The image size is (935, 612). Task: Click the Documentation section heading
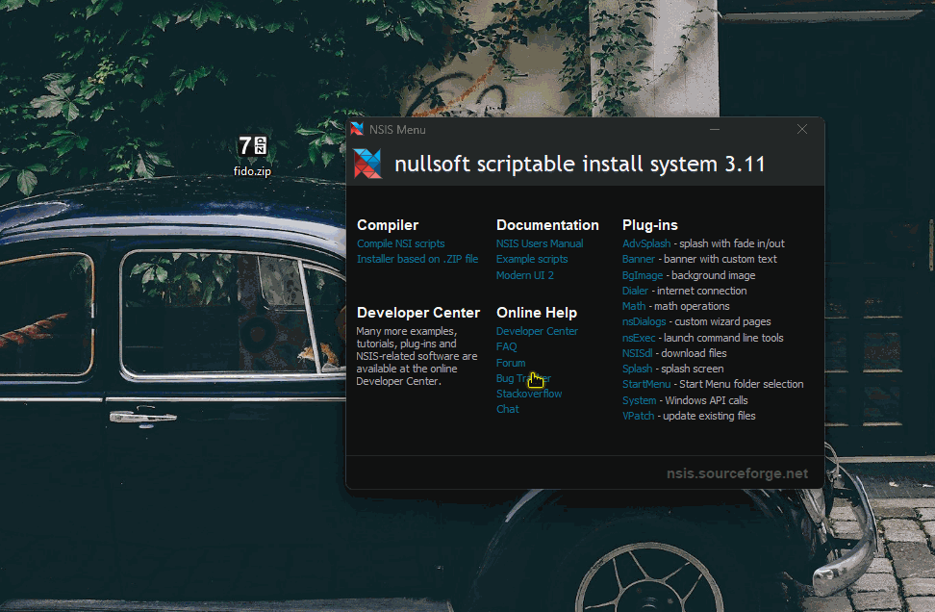[547, 225]
